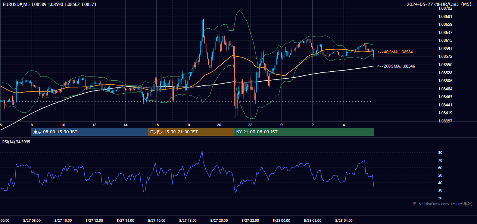Click price axis value 1.08506

pyautogui.click(x=445, y=81)
